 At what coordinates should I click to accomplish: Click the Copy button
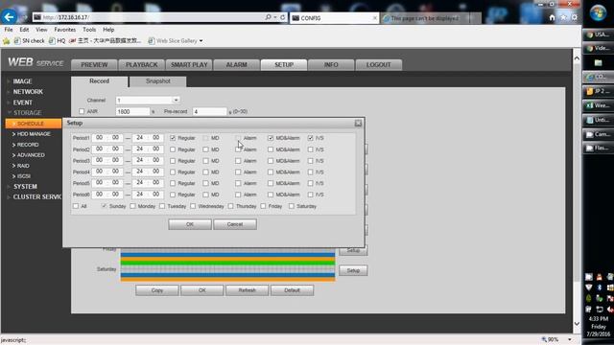click(157, 290)
